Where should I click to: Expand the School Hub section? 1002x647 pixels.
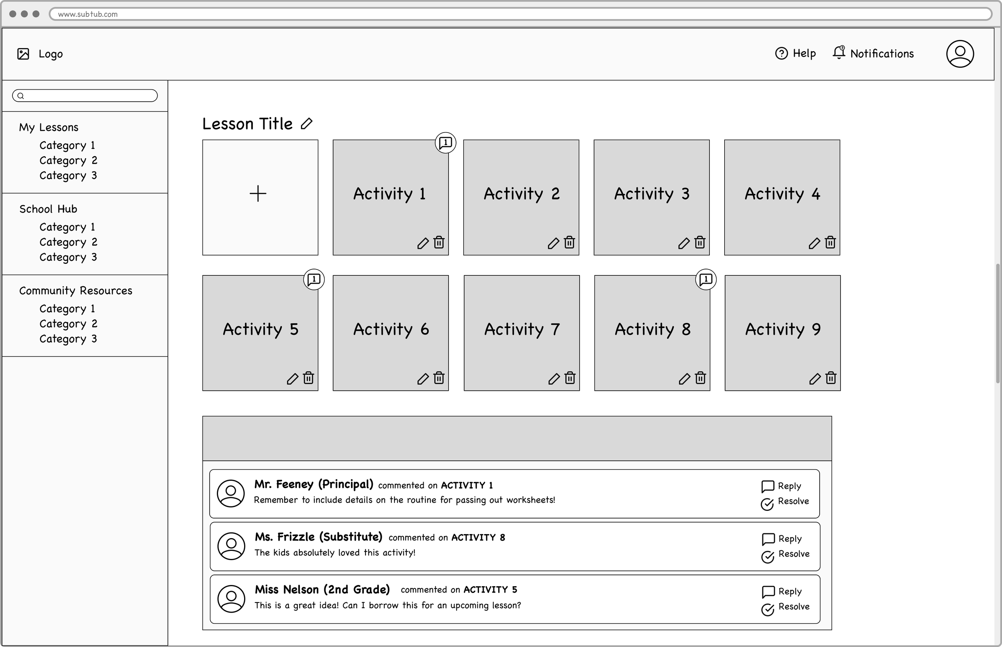(x=48, y=209)
